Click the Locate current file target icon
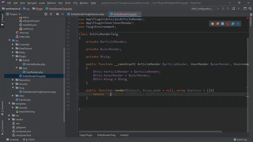The width and height of the screenshot is (253, 142). click(x=46, y=14)
